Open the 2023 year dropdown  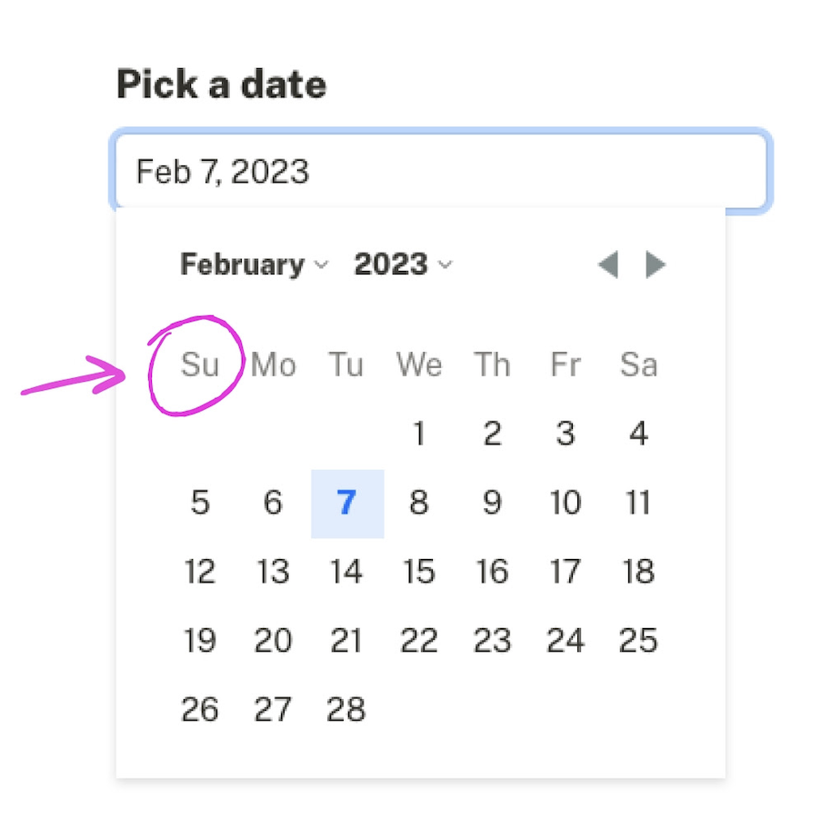(x=403, y=265)
